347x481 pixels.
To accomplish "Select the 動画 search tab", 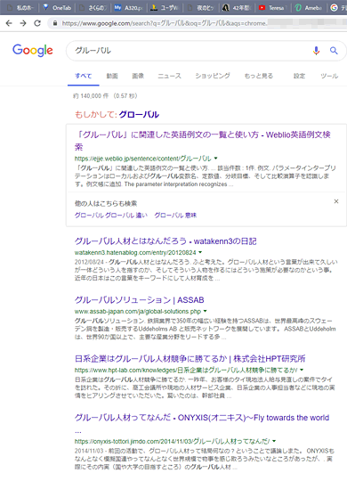I will click(112, 76).
